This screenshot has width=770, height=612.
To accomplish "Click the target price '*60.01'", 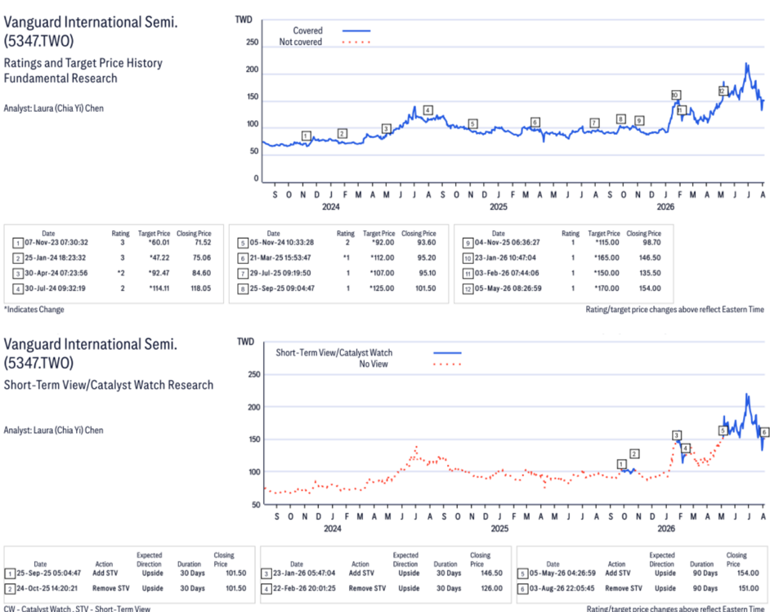I will click(x=159, y=243).
